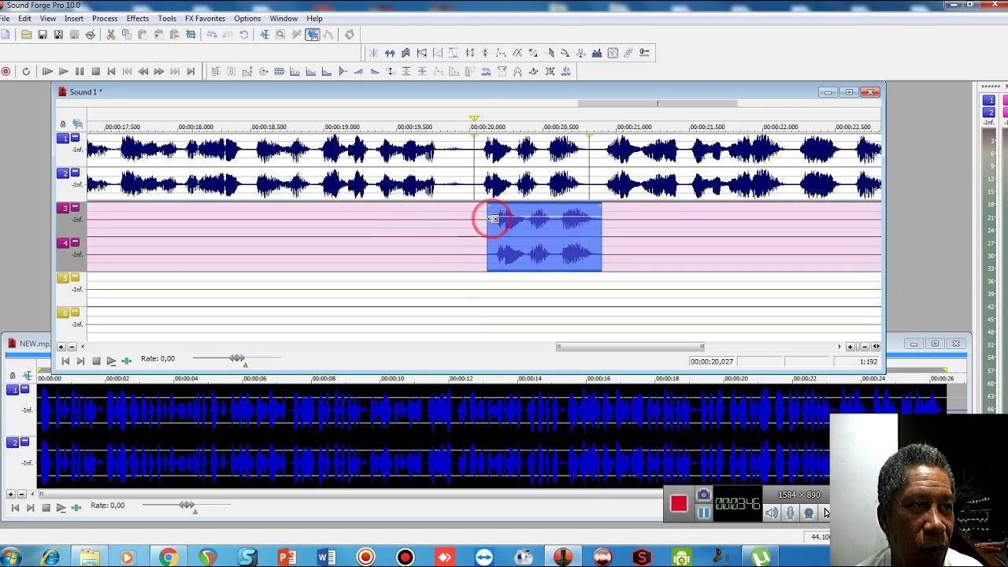The image size is (1008, 567).
Task: Select the Magnify tool icon
Action: coord(281,35)
